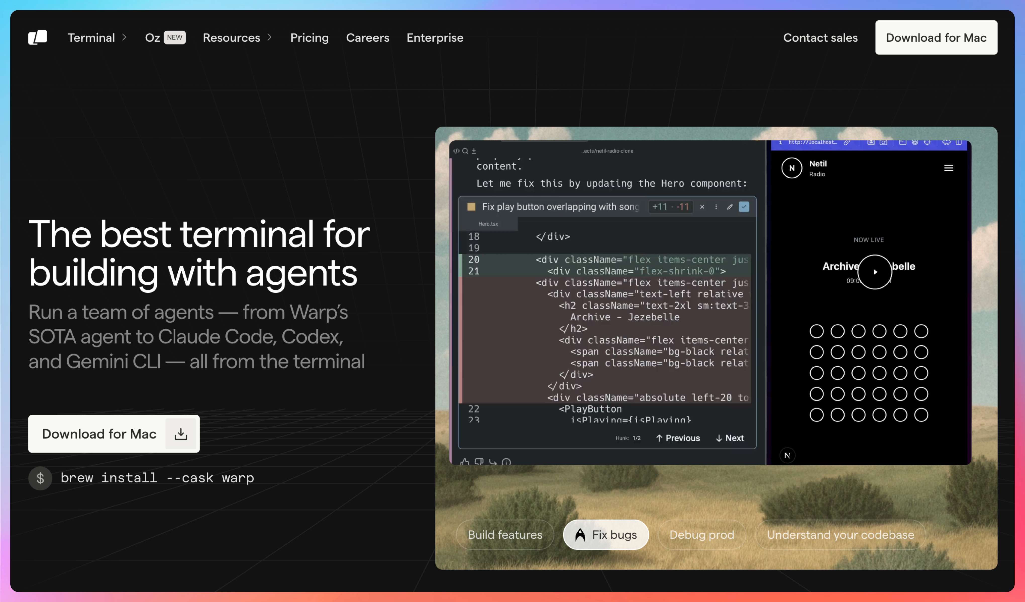Select the Fix bugs pill toggle
This screenshot has height=602, width=1025.
606,534
